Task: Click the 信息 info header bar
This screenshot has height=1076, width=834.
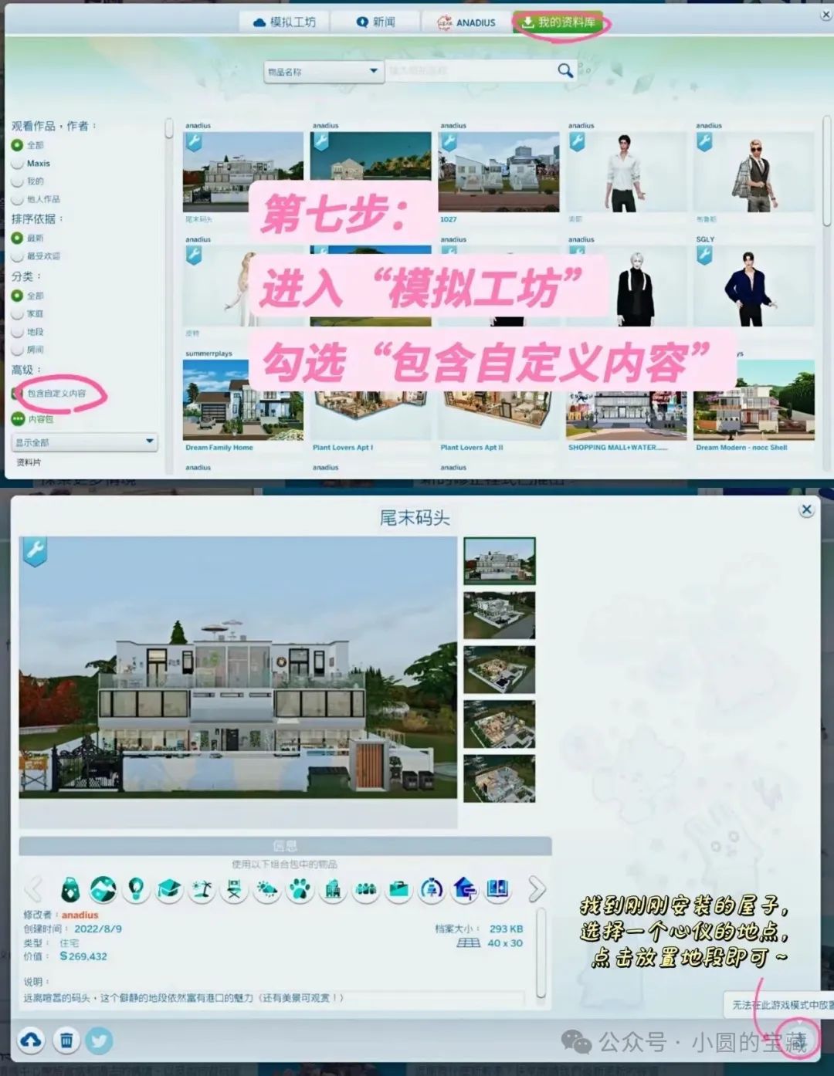Action: tap(285, 846)
